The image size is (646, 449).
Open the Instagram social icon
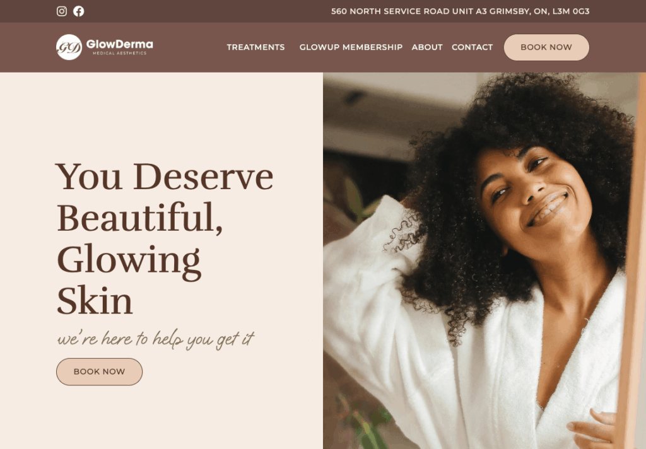coord(62,11)
